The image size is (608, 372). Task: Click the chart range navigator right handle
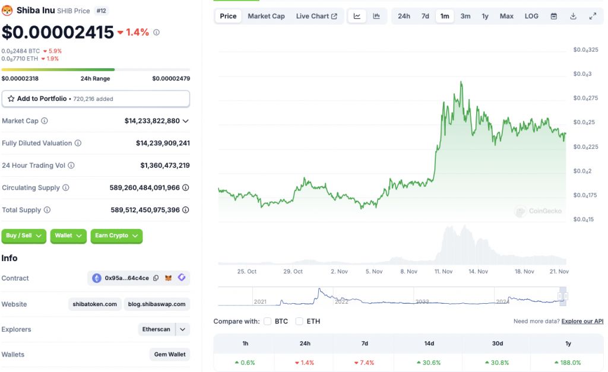click(566, 296)
